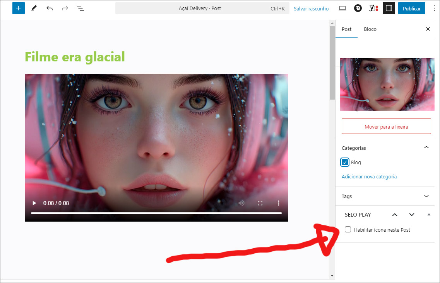The width and height of the screenshot is (440, 283).
Task: Redo the reverted change
Action: click(65, 8)
